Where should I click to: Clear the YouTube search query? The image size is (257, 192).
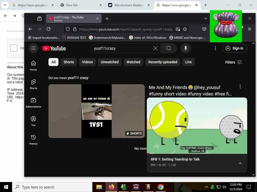(156, 48)
